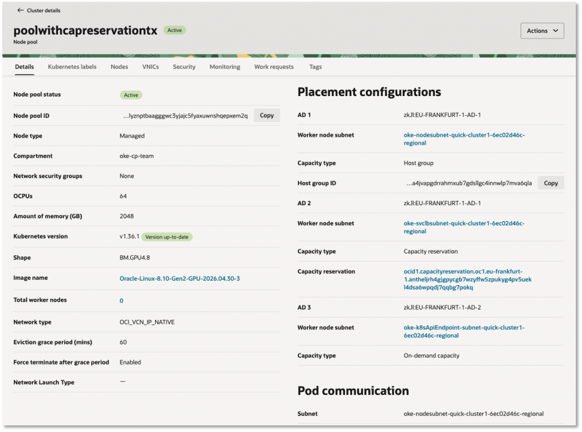Open the capacity reservation OCID link

(x=468, y=280)
